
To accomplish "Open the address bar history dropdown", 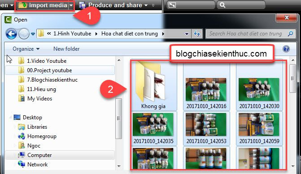I will pos(187,34).
